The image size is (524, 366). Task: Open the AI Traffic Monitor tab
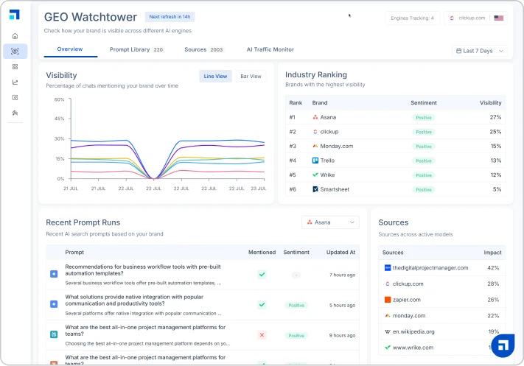click(270, 49)
